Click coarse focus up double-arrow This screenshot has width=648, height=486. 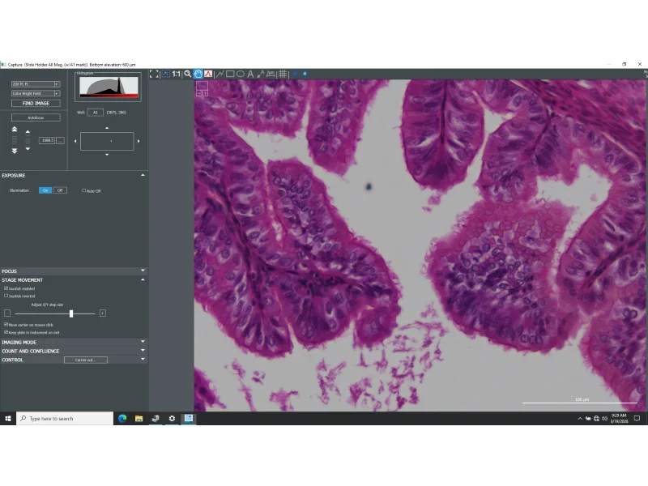coord(15,130)
